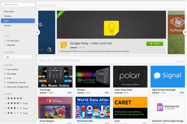
Task: Filter by two stars & up rating
Action: pos(5,113)
